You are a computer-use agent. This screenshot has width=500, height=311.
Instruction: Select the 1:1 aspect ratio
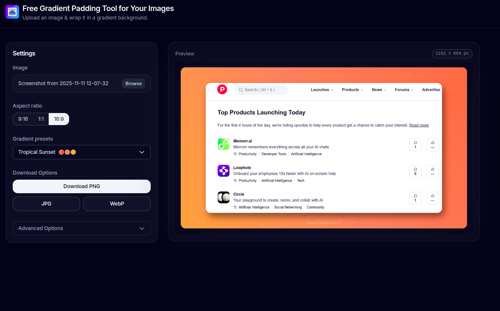pos(41,119)
